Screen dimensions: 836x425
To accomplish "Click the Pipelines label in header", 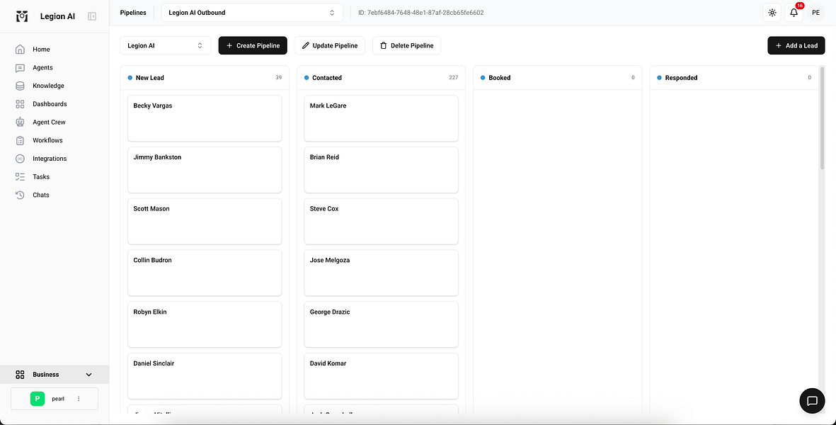I will [x=133, y=13].
